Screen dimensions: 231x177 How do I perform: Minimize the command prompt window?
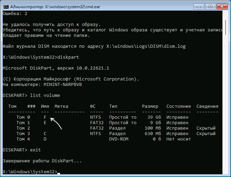pyautogui.click(x=197, y=6)
